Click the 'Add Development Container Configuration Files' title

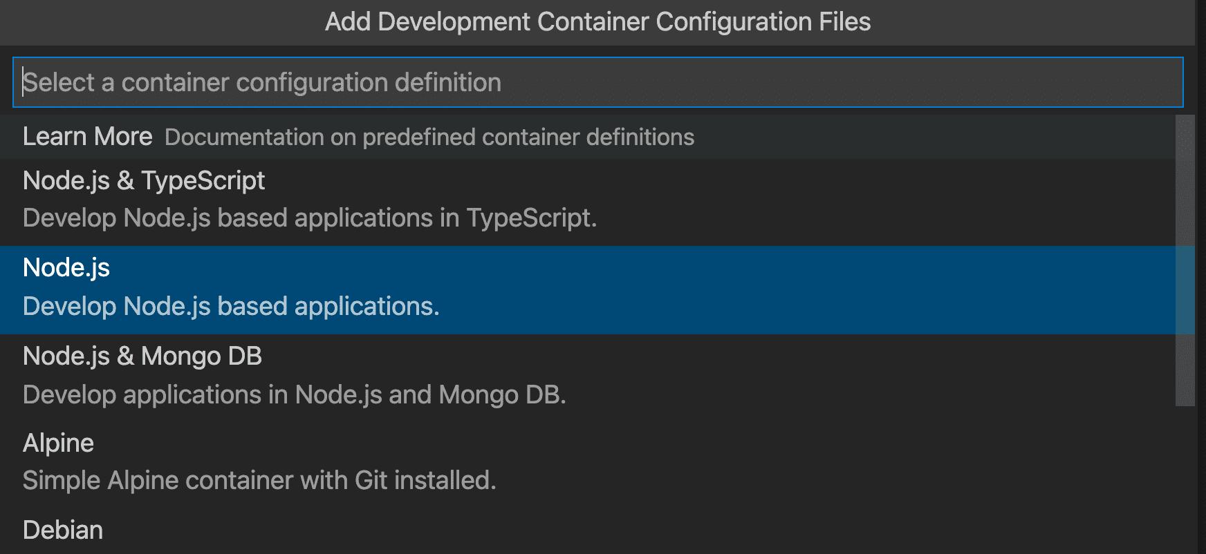[597, 22]
